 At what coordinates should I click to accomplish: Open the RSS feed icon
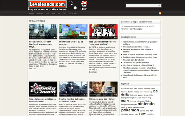160,13
